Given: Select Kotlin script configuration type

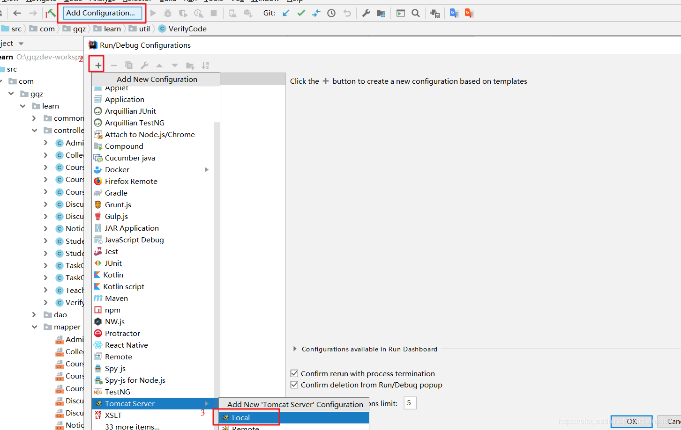Looking at the screenshot, I should (153, 286).
